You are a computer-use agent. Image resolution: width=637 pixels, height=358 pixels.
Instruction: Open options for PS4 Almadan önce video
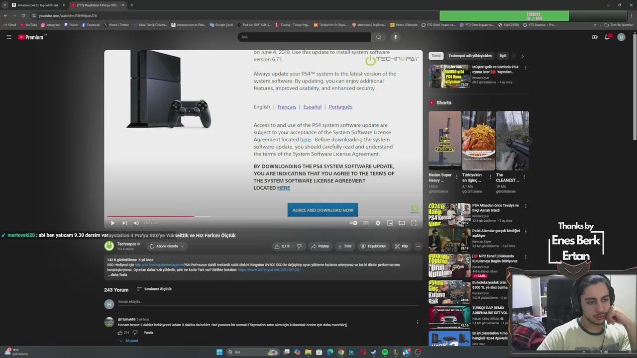(526, 206)
